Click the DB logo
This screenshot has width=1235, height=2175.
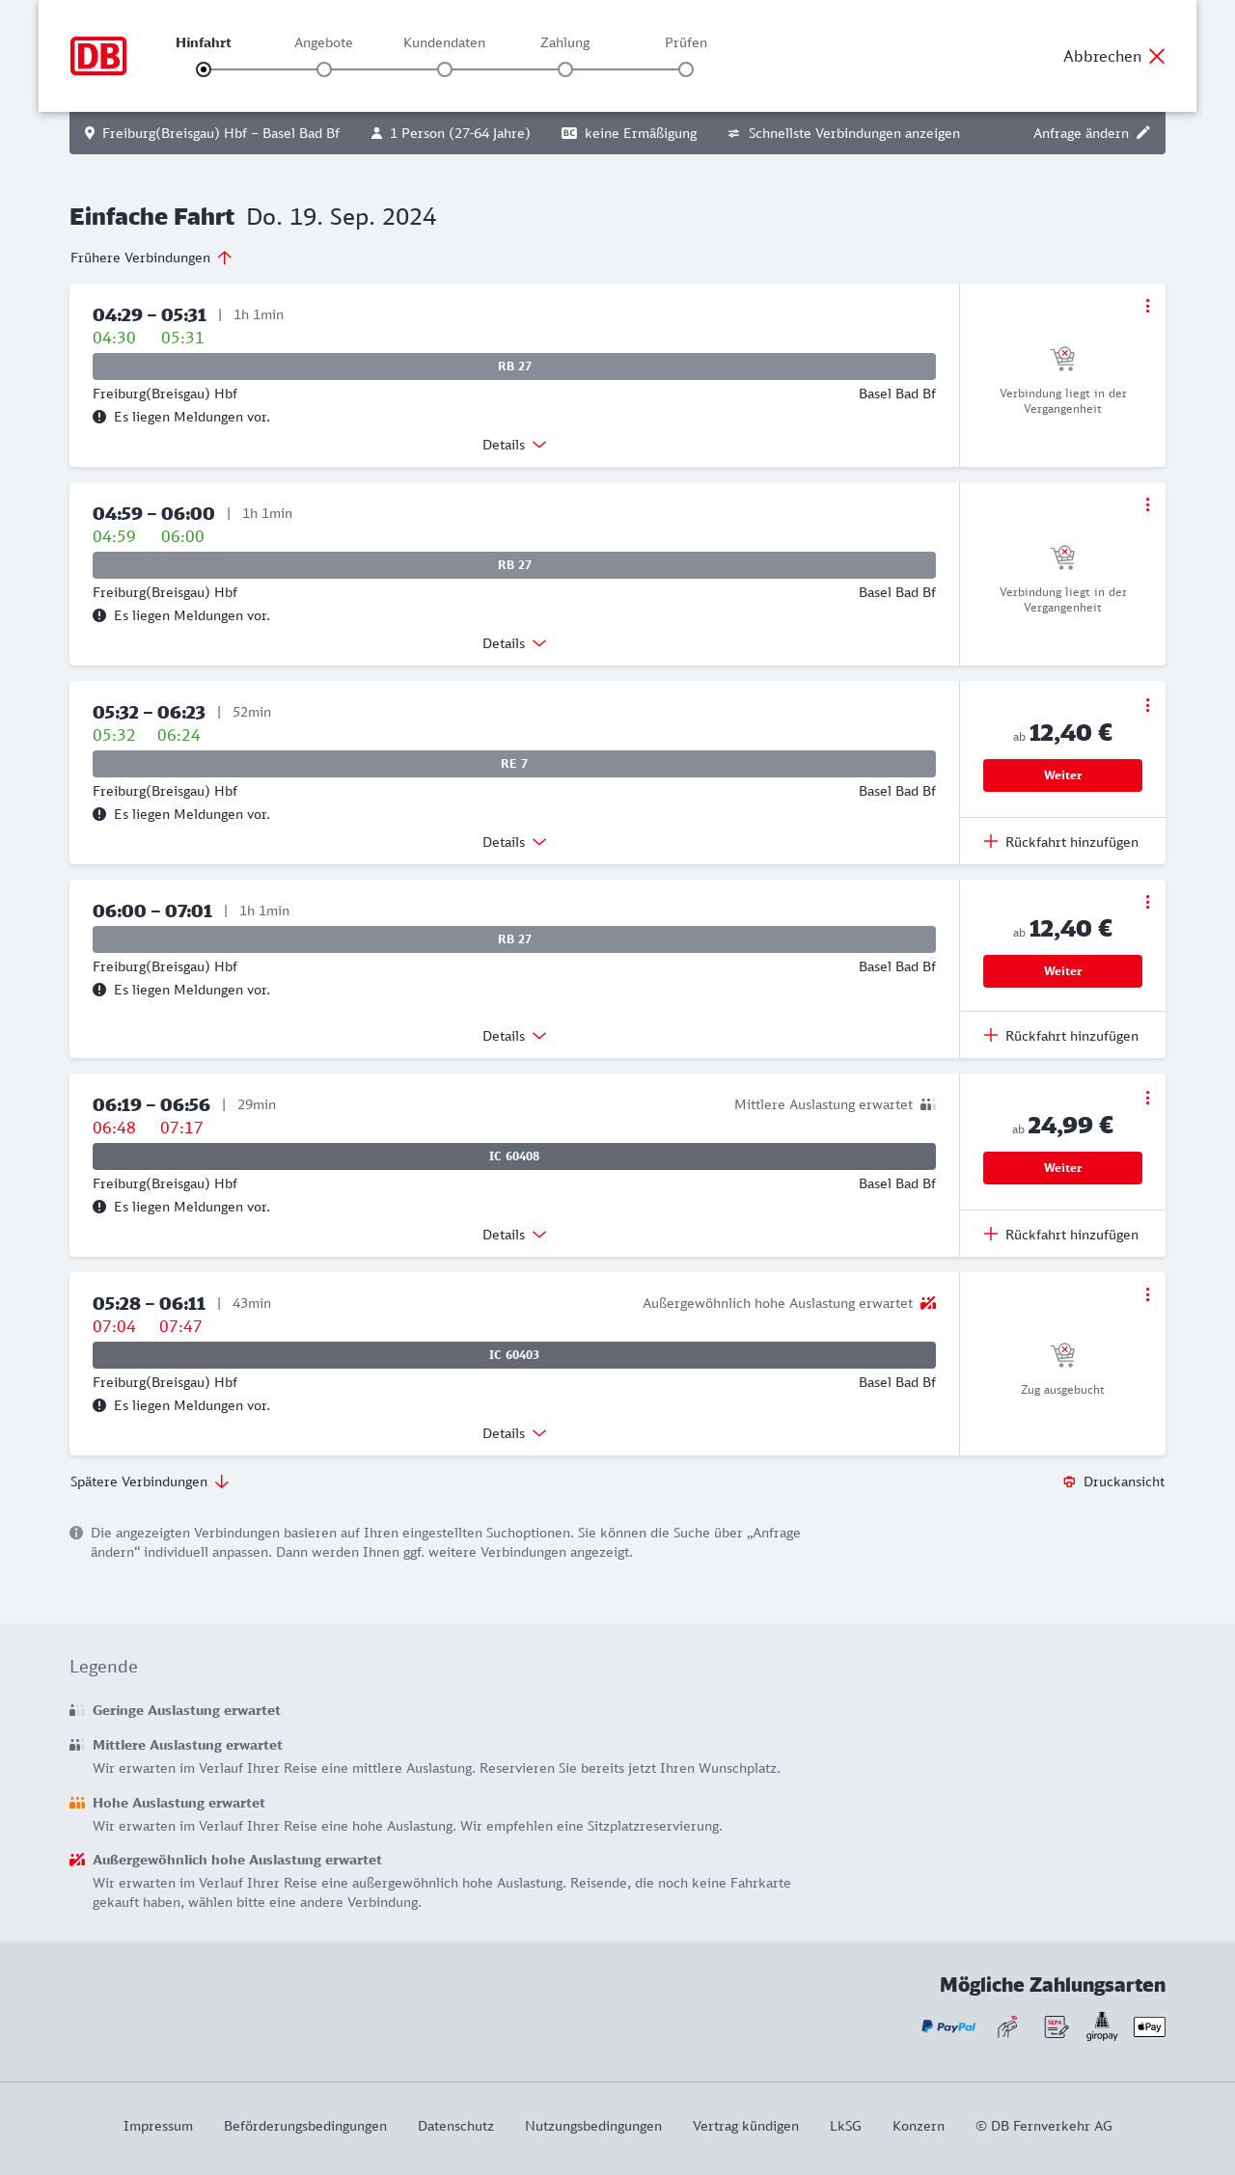coord(98,56)
